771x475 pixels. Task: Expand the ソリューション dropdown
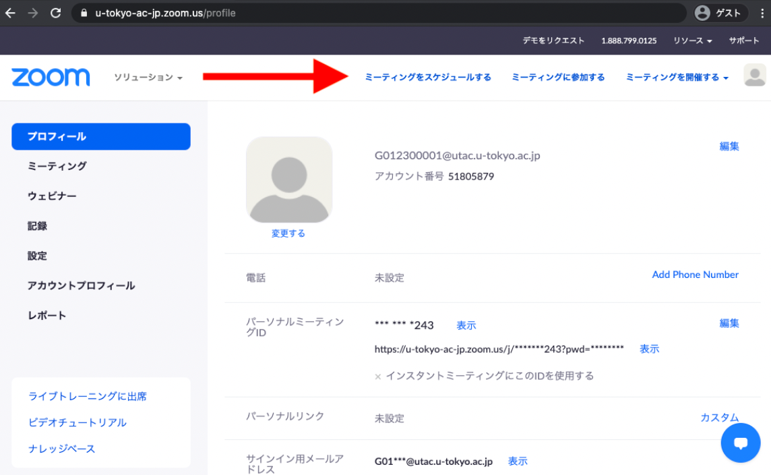pos(148,78)
